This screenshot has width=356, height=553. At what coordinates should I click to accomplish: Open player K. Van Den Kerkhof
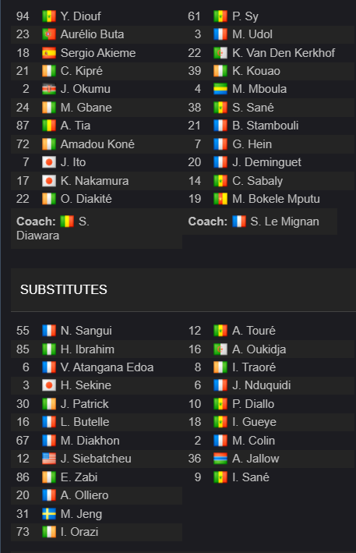(x=284, y=53)
